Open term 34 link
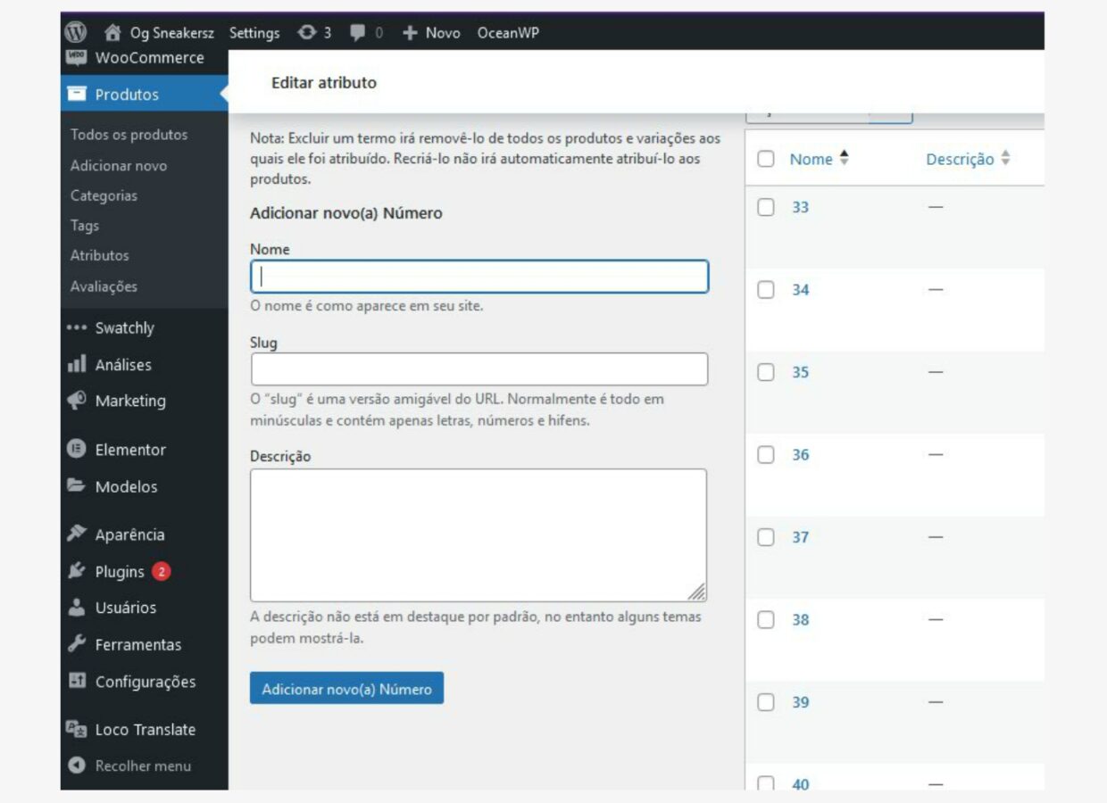 (x=801, y=290)
